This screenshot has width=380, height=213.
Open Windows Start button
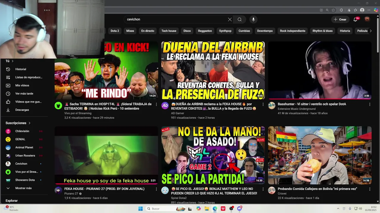[140, 209]
